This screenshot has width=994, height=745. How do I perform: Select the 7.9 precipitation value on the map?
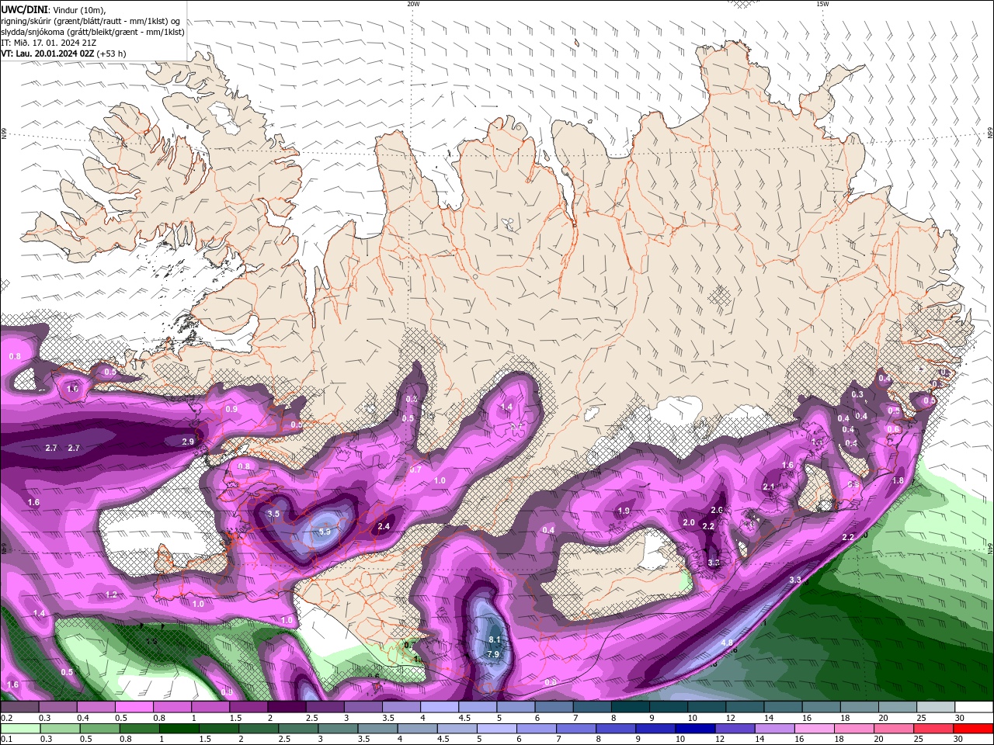pyautogui.click(x=493, y=654)
